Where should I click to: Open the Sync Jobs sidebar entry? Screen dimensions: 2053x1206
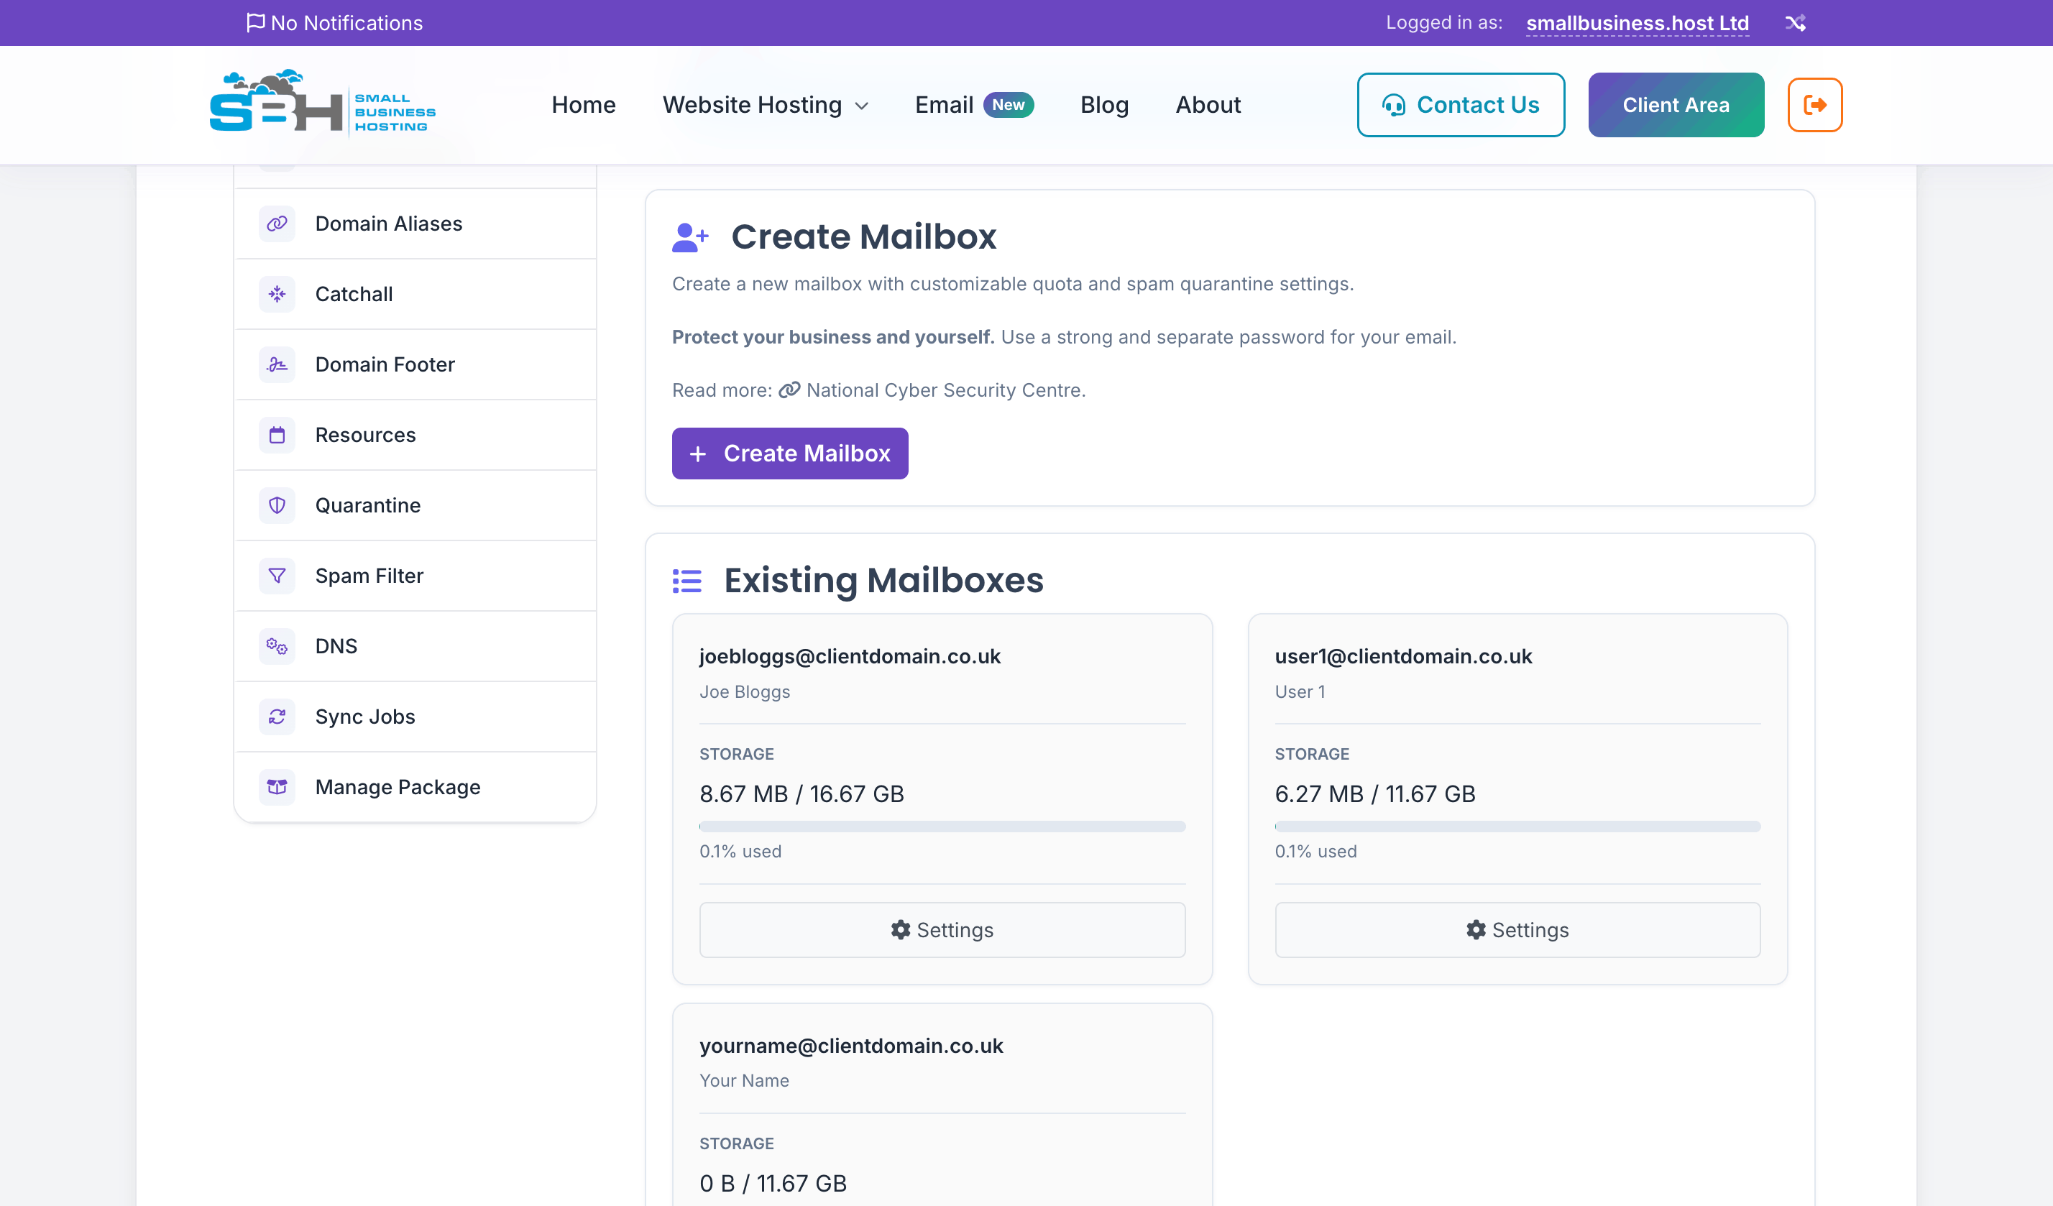tap(415, 717)
